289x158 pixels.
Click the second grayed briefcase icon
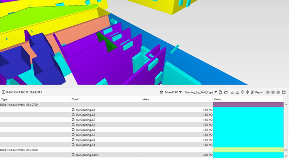click(x=273, y=92)
